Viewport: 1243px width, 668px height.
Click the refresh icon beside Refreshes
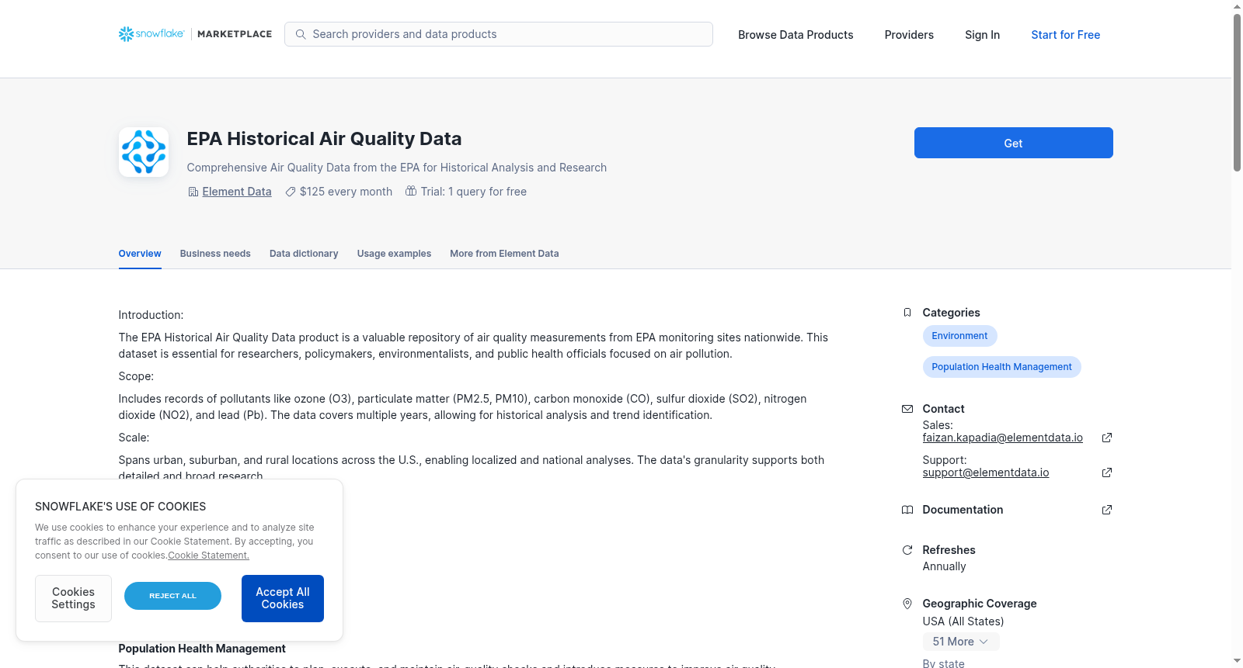[907, 550]
